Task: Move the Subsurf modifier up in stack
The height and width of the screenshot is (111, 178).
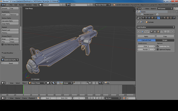Action: (x=165, y=32)
